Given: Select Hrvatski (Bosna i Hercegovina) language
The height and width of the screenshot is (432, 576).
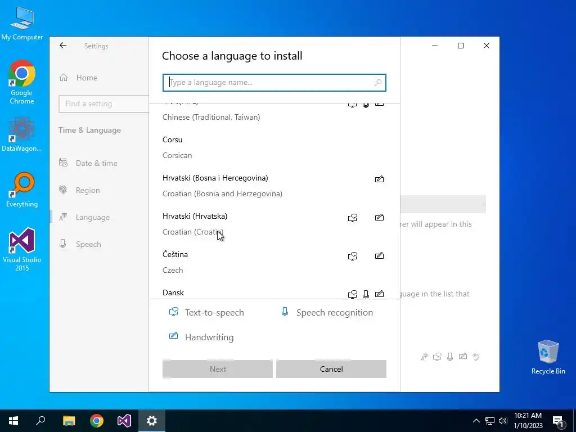Looking at the screenshot, I should [274, 186].
